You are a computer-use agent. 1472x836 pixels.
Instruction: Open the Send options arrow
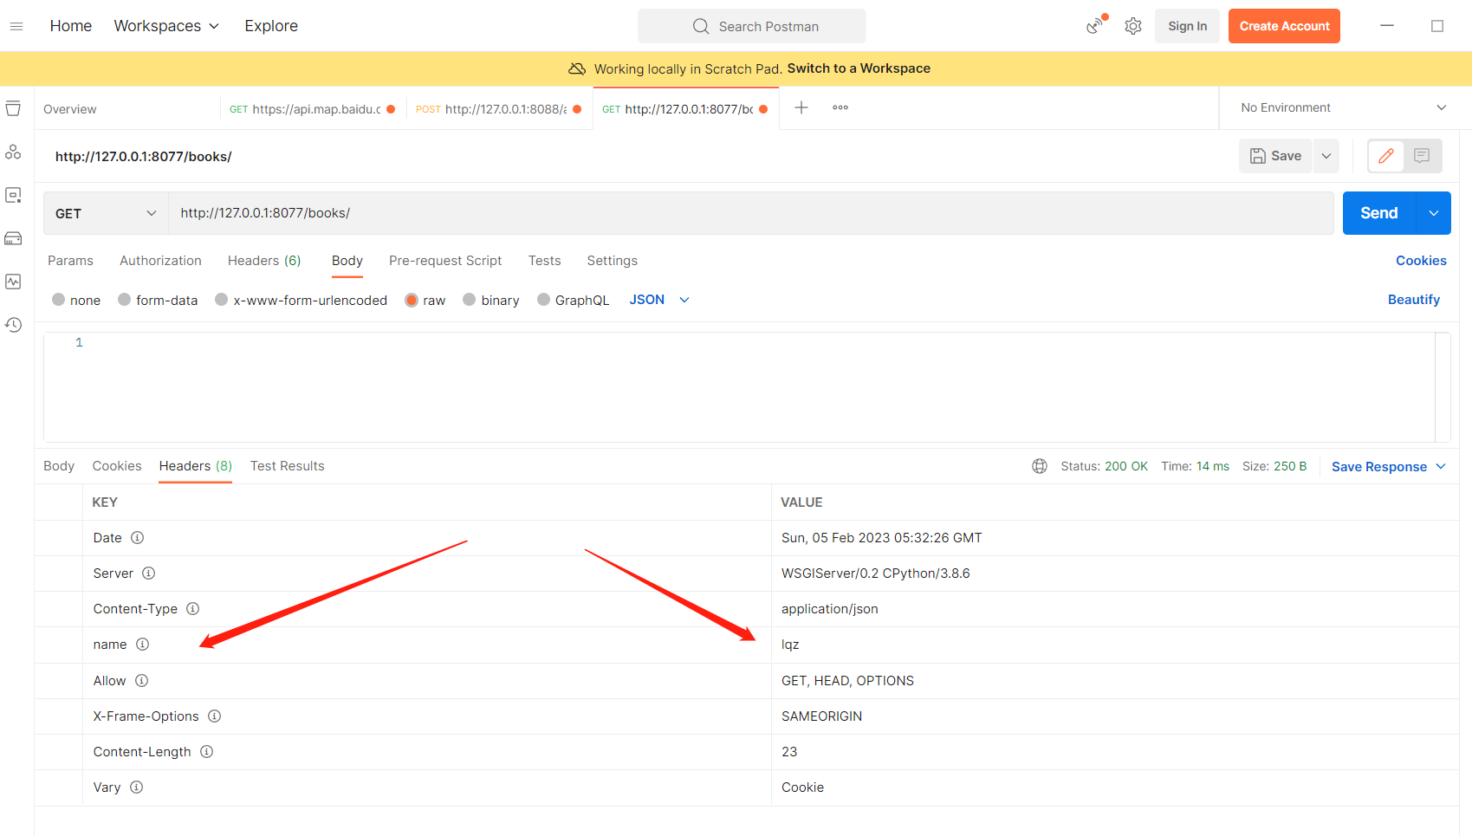tap(1434, 213)
